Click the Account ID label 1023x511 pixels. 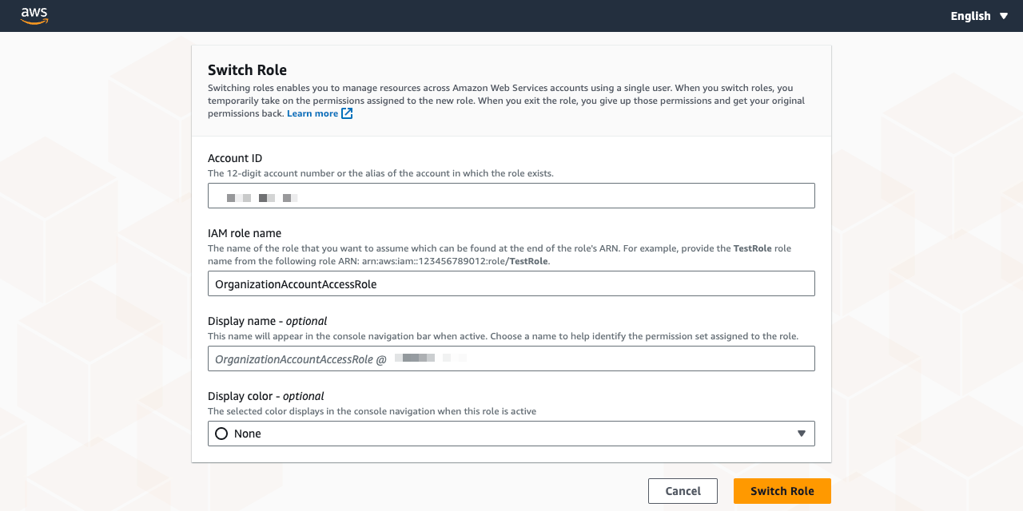tap(235, 158)
